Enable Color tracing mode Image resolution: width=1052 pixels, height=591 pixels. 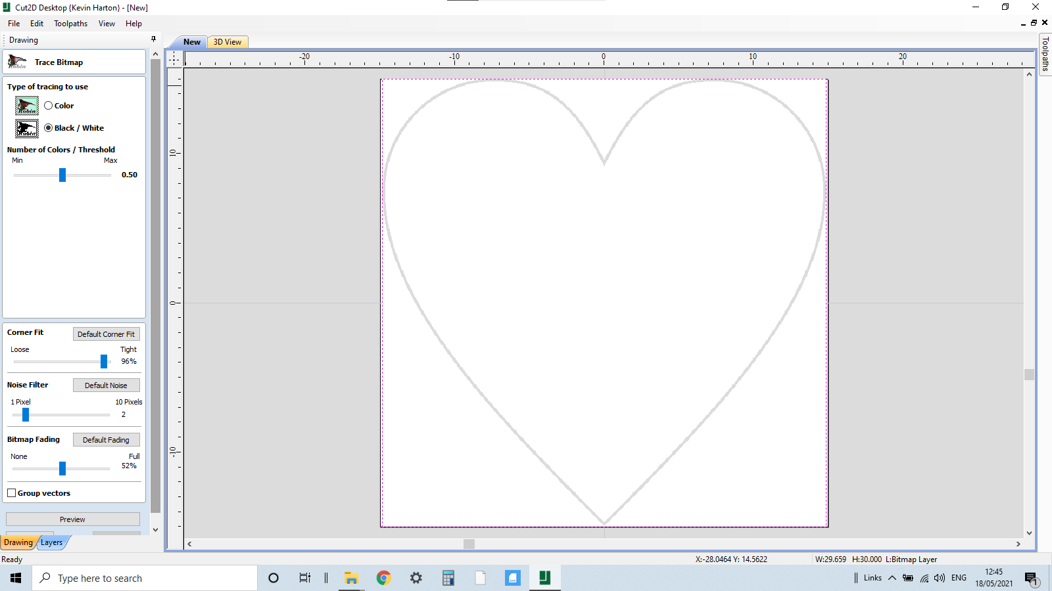coord(48,105)
